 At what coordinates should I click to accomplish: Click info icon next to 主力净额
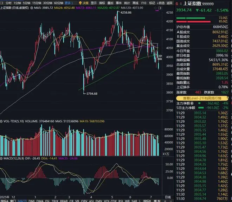[x=192, y=103]
